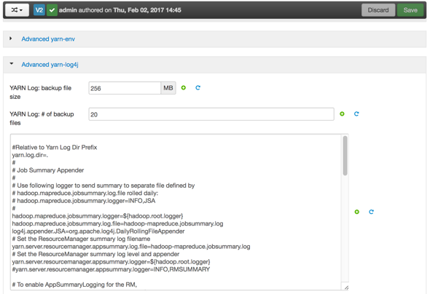Click the Advanced yarn-log4j heading link
Screen dimensions: 430x294
coord(50,65)
